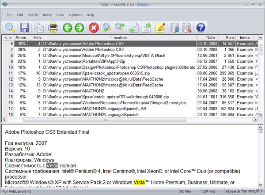Click the dtSearch app icon in title bar

pos(5,4)
